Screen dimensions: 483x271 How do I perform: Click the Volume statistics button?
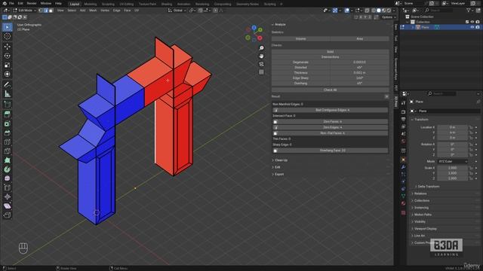300,38
